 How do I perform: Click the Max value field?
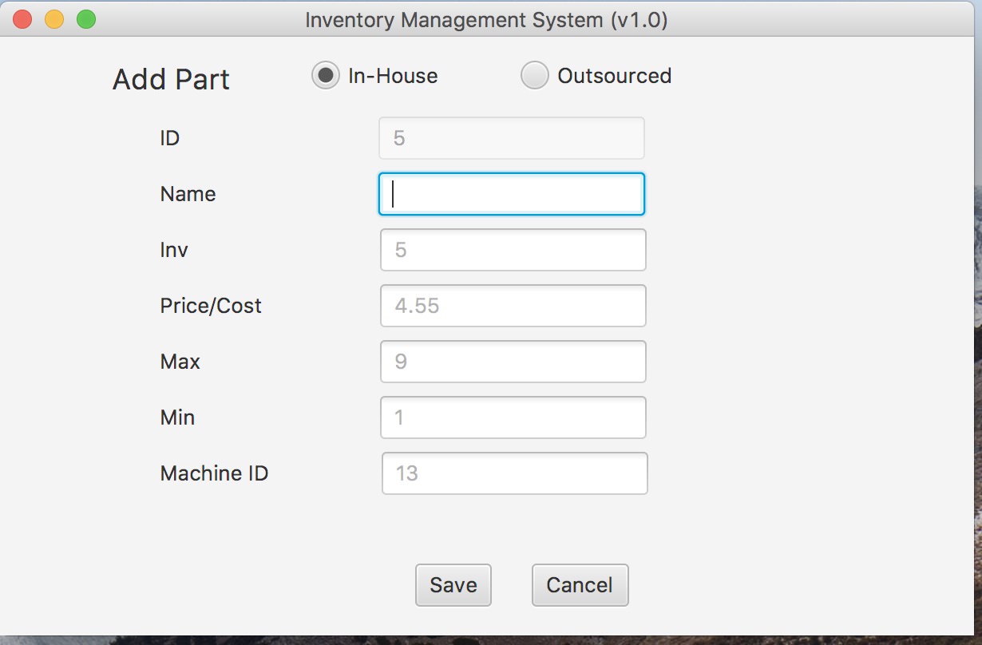(x=513, y=362)
